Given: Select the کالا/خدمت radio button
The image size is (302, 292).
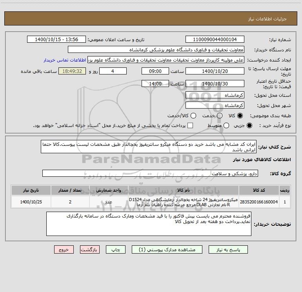Looking at the screenshot, I should coord(193,116).
